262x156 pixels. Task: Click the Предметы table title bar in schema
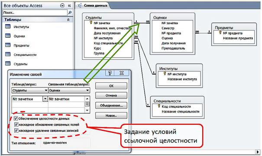point(234,28)
